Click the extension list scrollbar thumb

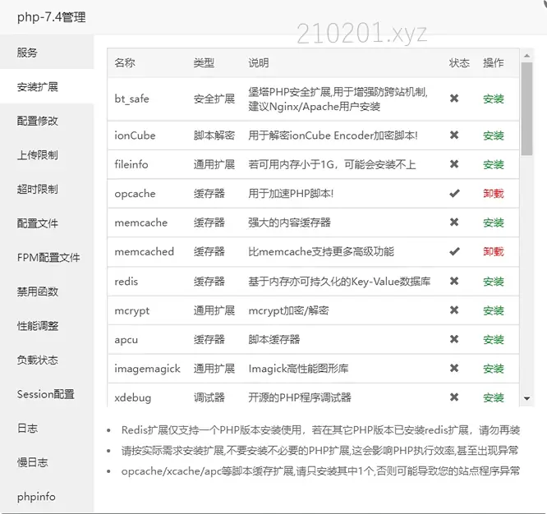527,109
